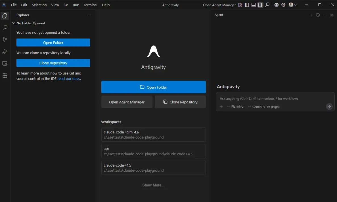Click the magnifier search icon in title bar
This screenshot has width=337, height=202.
[267, 5]
